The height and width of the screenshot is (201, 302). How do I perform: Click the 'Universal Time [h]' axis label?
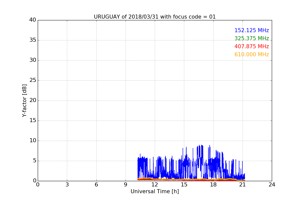coord(155,191)
